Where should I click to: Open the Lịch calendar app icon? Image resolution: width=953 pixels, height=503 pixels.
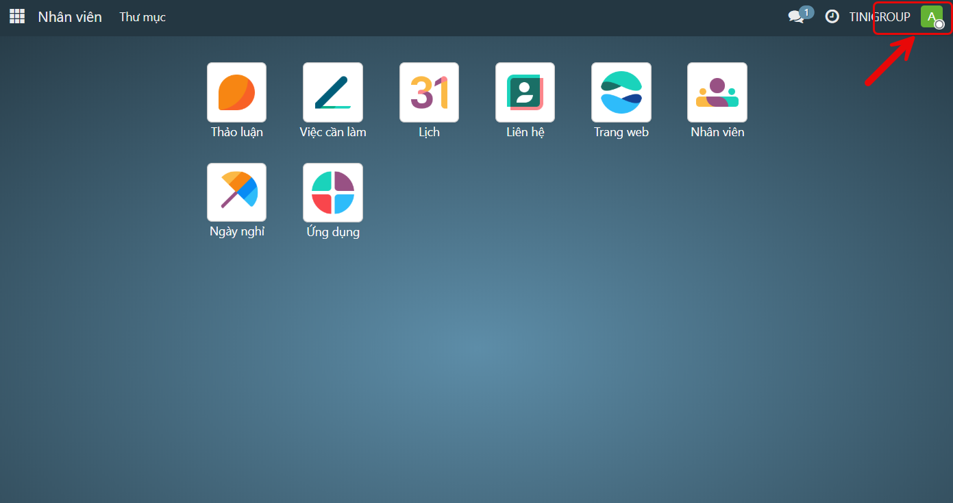pos(429,92)
